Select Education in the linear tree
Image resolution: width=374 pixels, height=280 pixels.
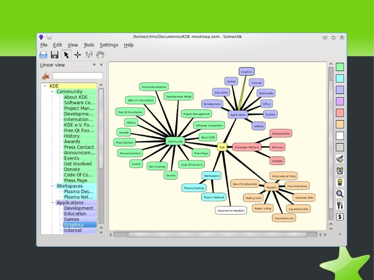(x=80, y=214)
